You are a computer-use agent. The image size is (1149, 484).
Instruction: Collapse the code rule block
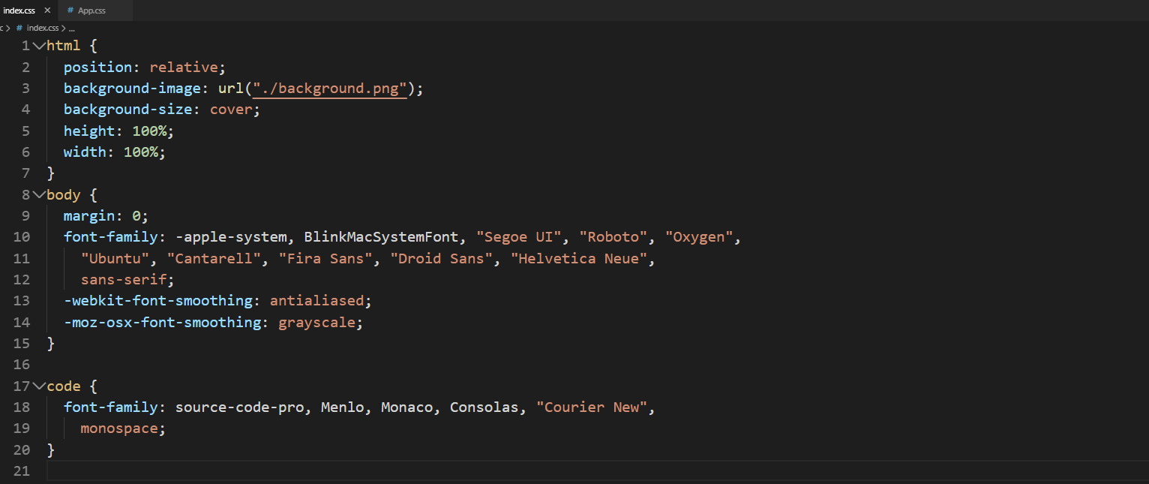click(x=39, y=386)
